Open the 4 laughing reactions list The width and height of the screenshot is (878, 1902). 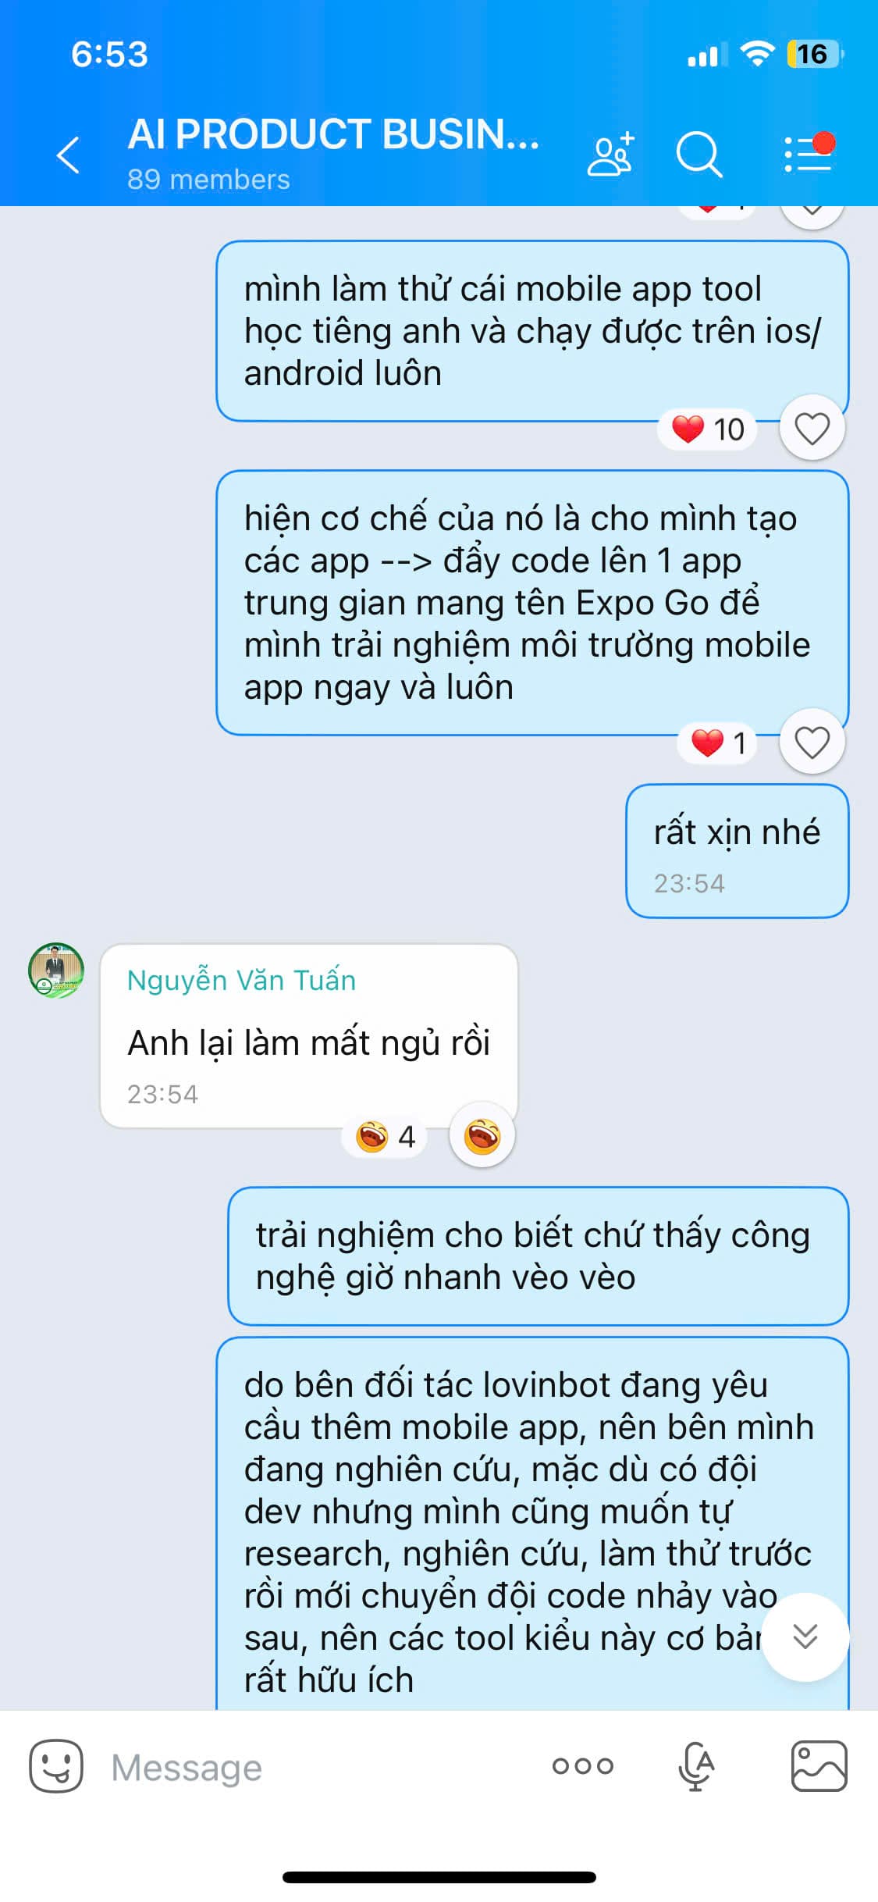coord(385,1136)
